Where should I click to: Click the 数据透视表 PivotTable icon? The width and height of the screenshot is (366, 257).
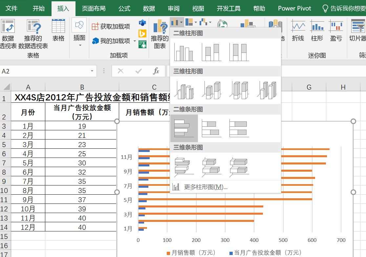8,26
